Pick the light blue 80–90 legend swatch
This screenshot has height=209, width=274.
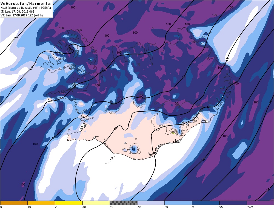[x=178, y=203]
